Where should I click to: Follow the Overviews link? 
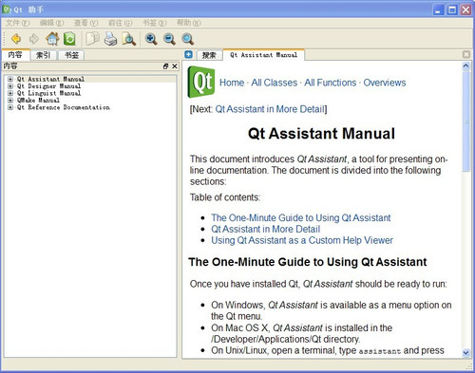(x=385, y=83)
